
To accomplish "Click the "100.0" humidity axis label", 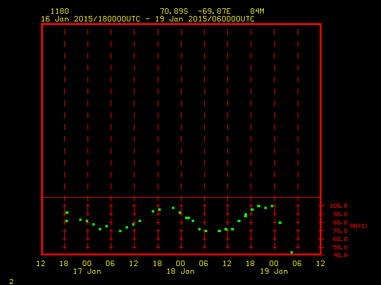I will coord(339,206).
